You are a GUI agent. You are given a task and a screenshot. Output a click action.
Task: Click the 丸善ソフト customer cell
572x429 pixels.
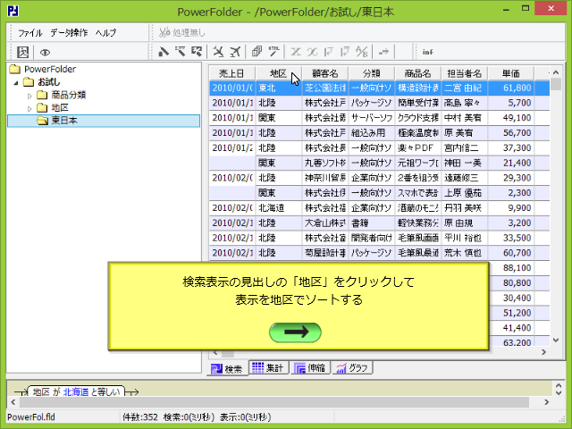325,163
